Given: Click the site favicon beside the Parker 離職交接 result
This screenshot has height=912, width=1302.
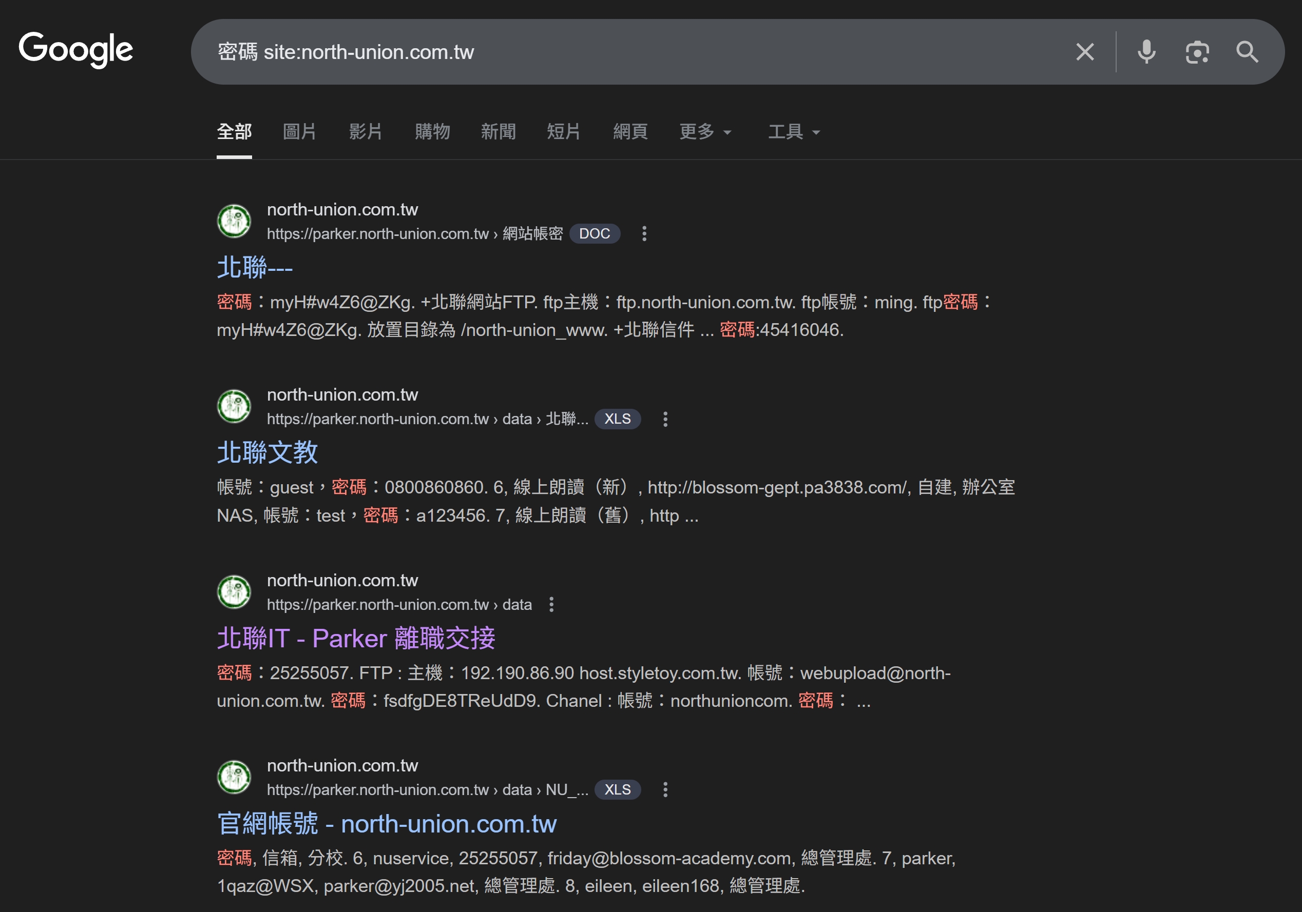Looking at the screenshot, I should (234, 592).
